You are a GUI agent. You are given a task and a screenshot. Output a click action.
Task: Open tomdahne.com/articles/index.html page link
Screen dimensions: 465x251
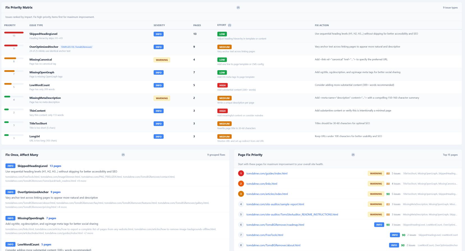click(x=267, y=194)
